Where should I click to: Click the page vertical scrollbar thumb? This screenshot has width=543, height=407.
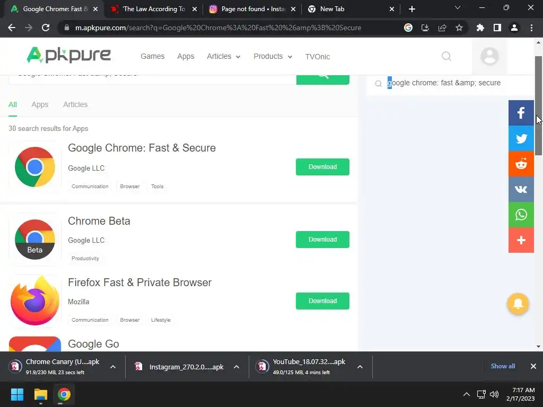(538, 105)
